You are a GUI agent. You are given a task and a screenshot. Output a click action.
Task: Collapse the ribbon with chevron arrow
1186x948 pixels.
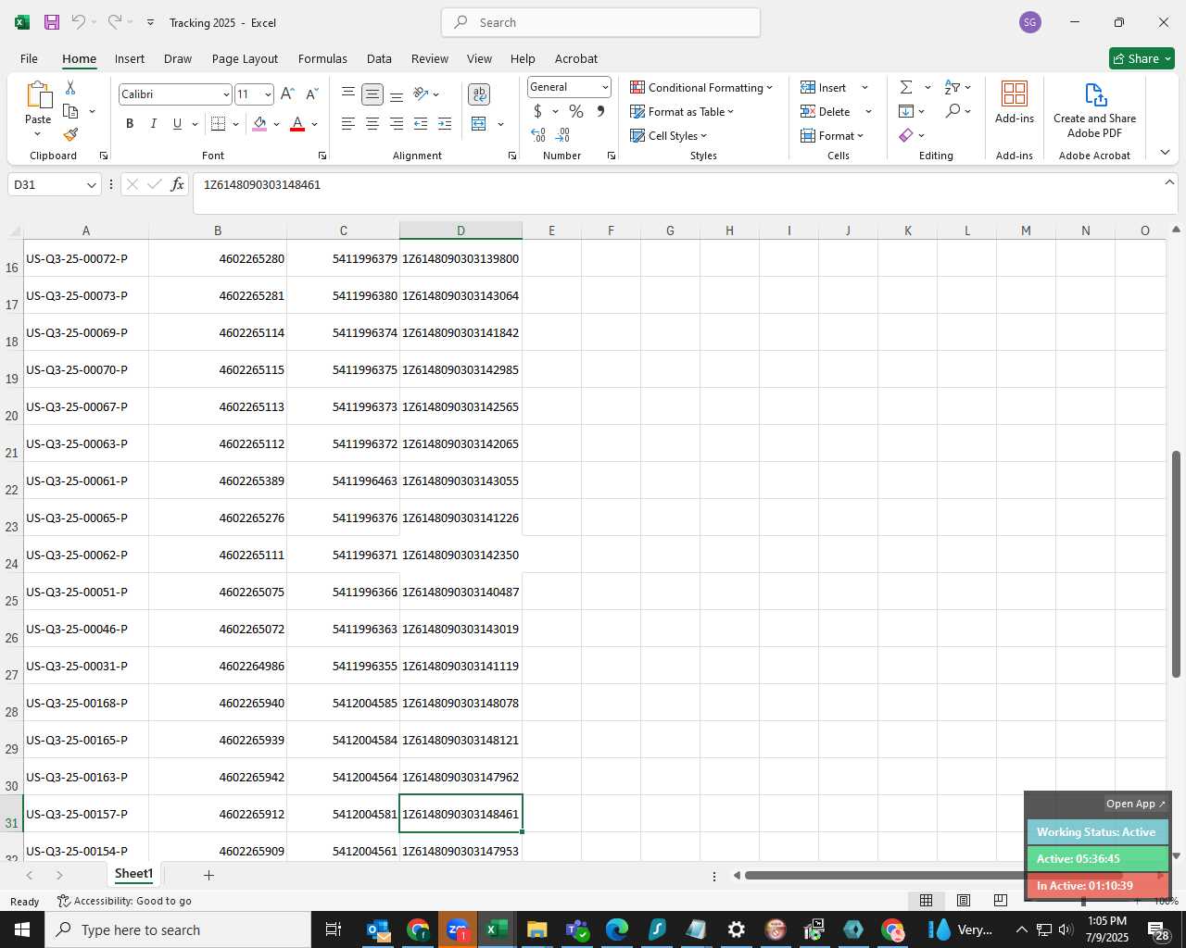pos(1165,152)
